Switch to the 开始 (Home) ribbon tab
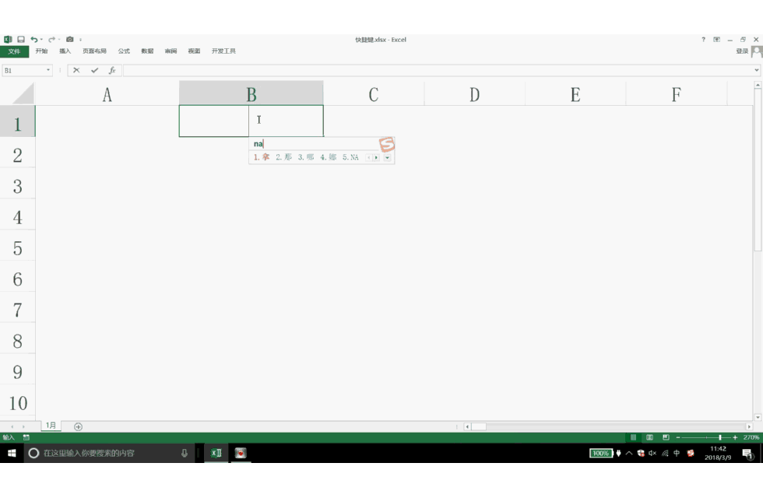 [41, 51]
